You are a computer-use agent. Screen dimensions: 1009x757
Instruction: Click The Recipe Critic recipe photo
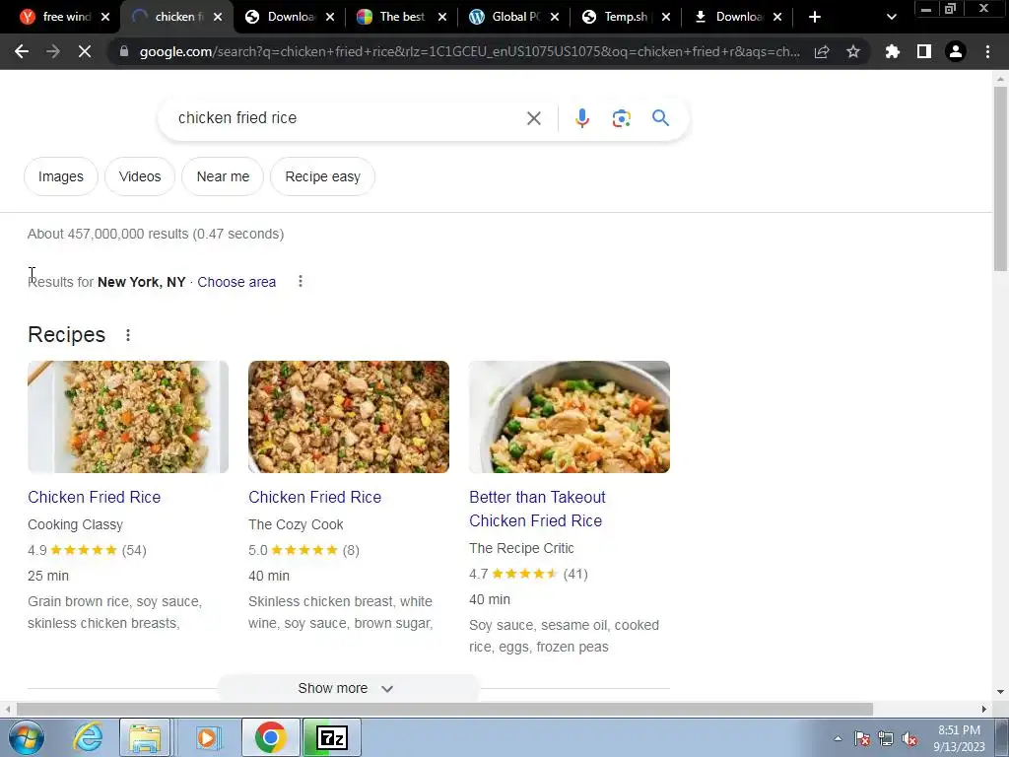coord(570,417)
